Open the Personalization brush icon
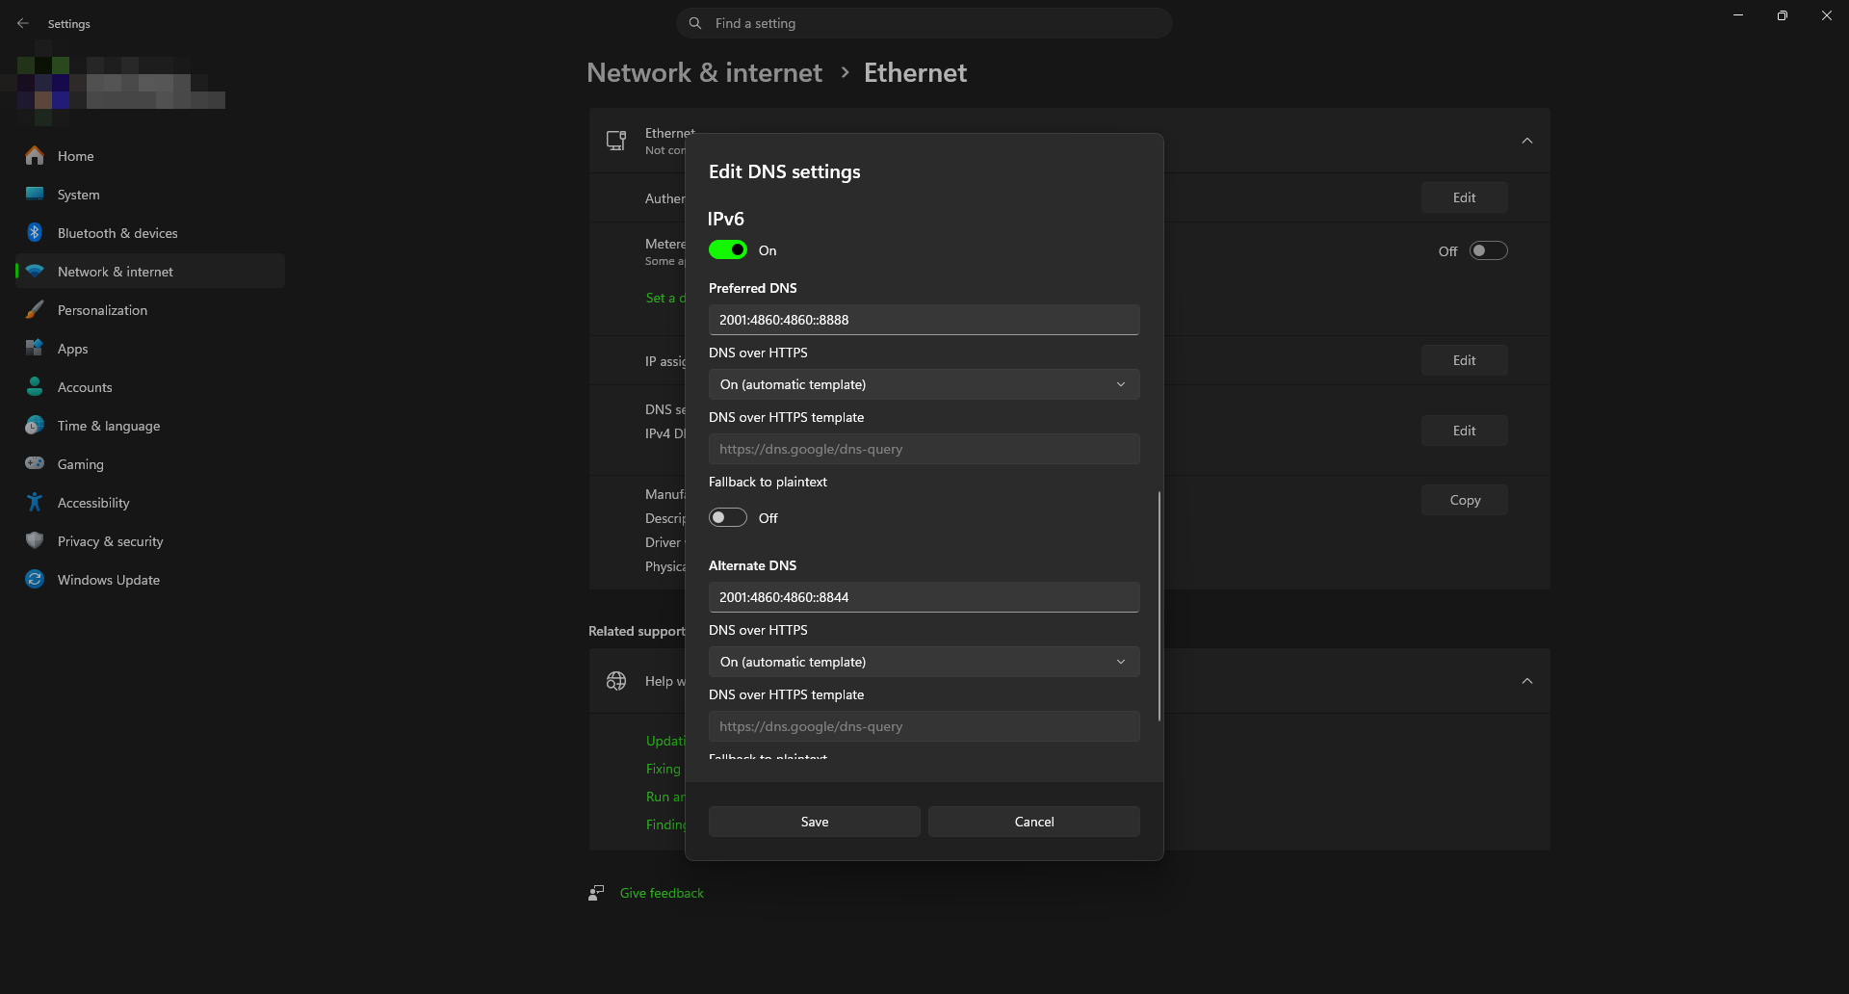Viewport: 1849px width, 994px height. (x=35, y=309)
